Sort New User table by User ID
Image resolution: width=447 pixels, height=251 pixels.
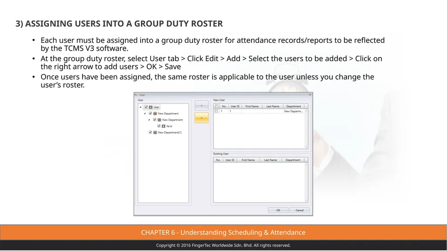[x=235, y=107]
